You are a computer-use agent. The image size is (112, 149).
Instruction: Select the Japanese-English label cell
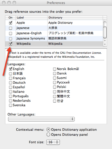click(31, 33)
